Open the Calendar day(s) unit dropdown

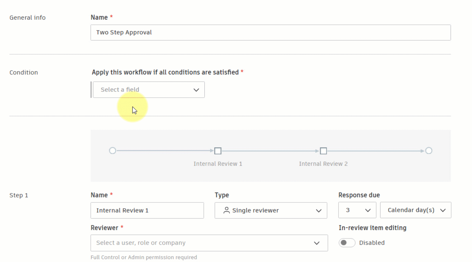[x=415, y=210]
